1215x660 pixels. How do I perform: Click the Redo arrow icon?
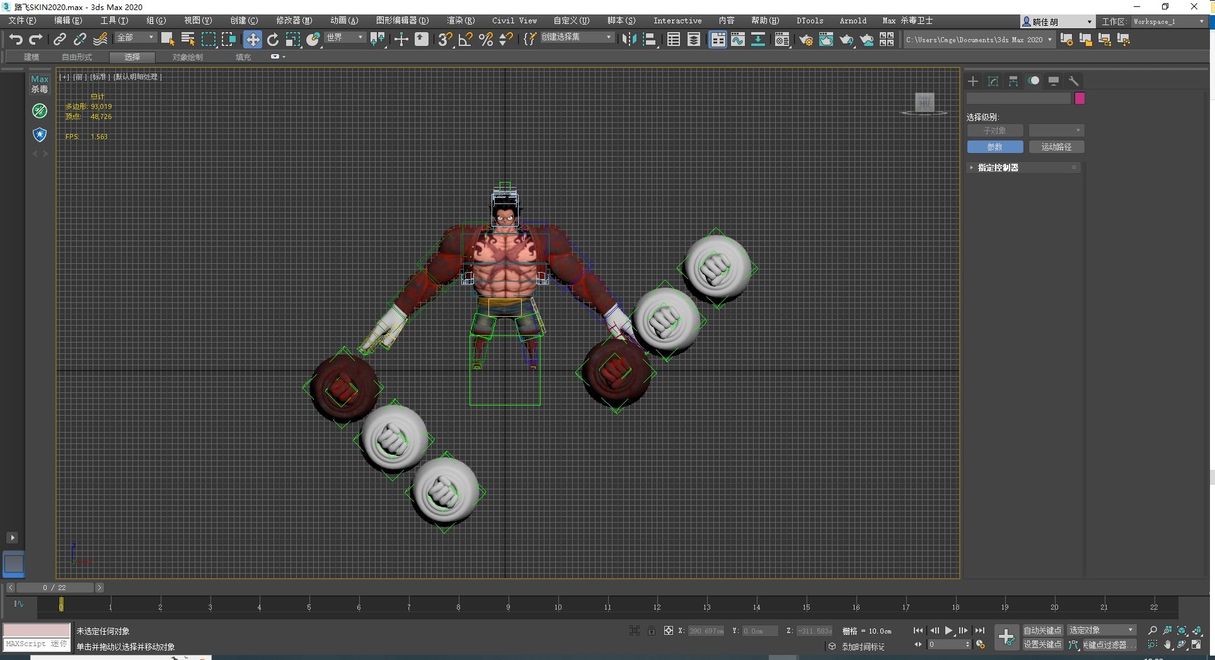tap(36, 39)
